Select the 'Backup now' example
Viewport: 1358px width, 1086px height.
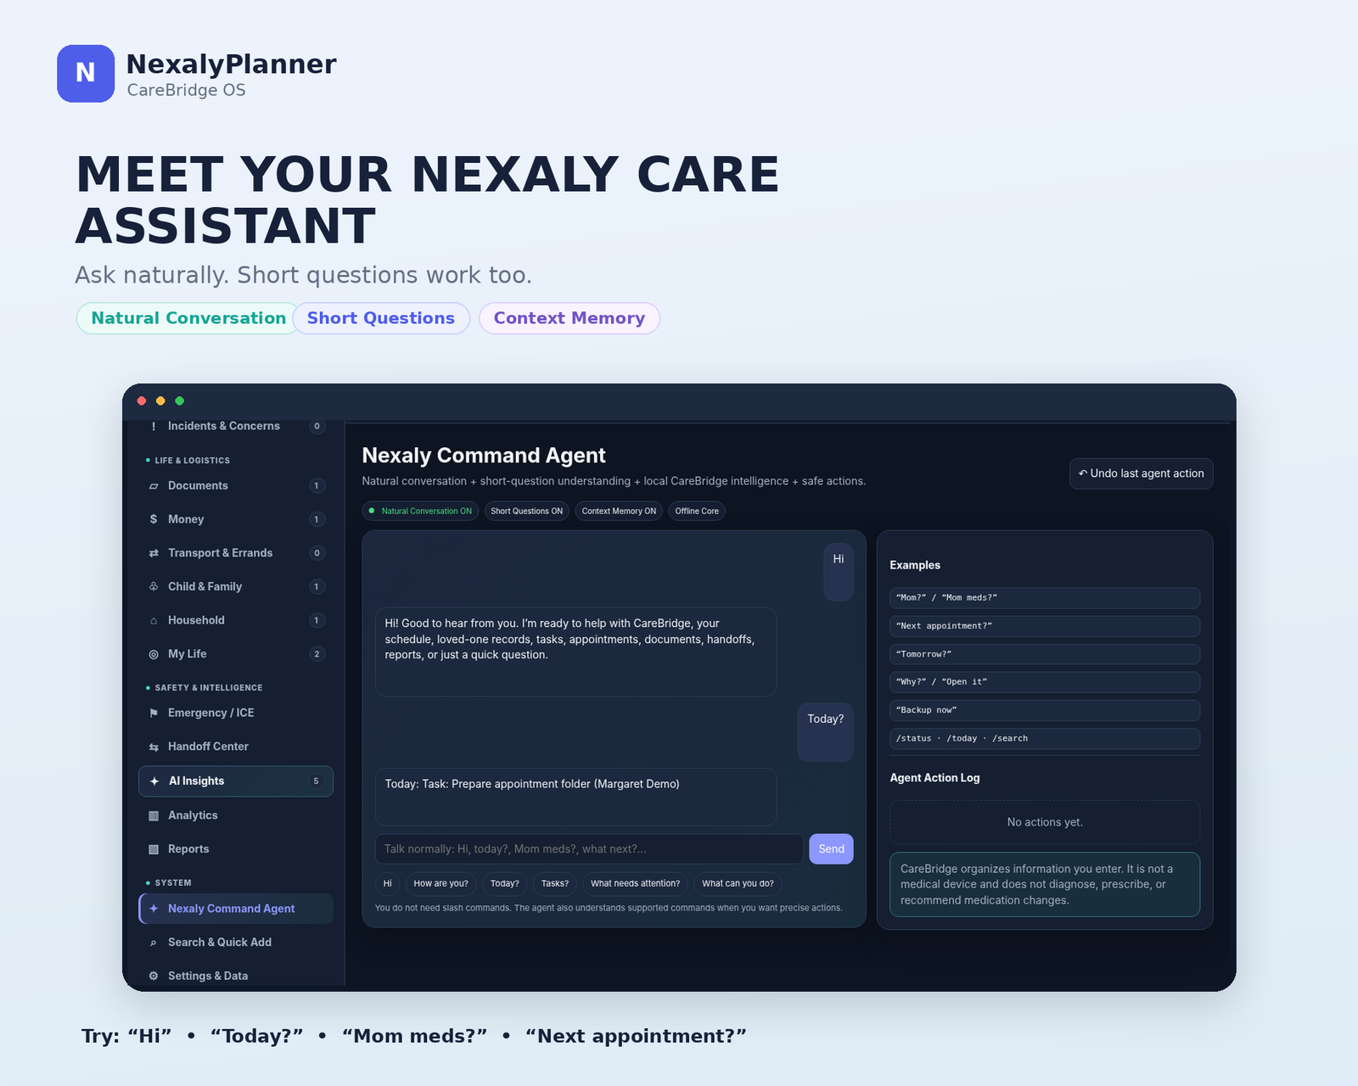tap(1045, 710)
